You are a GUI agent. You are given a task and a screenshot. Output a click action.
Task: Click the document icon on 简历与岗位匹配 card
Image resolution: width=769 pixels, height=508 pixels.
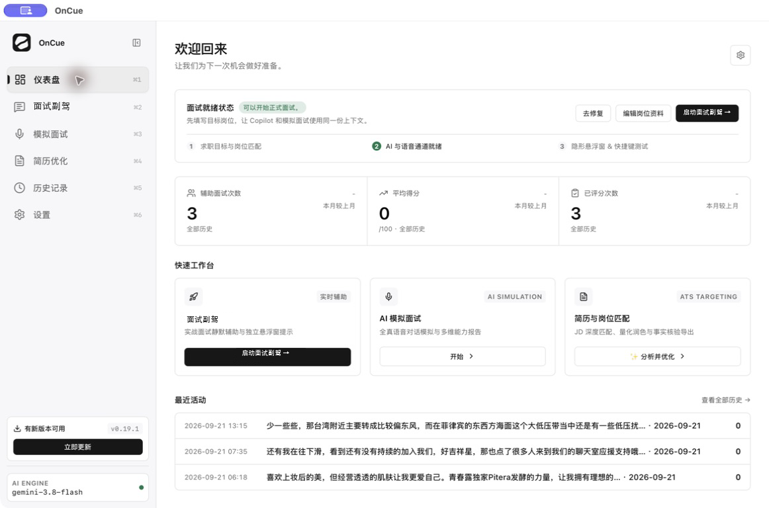coord(583,296)
